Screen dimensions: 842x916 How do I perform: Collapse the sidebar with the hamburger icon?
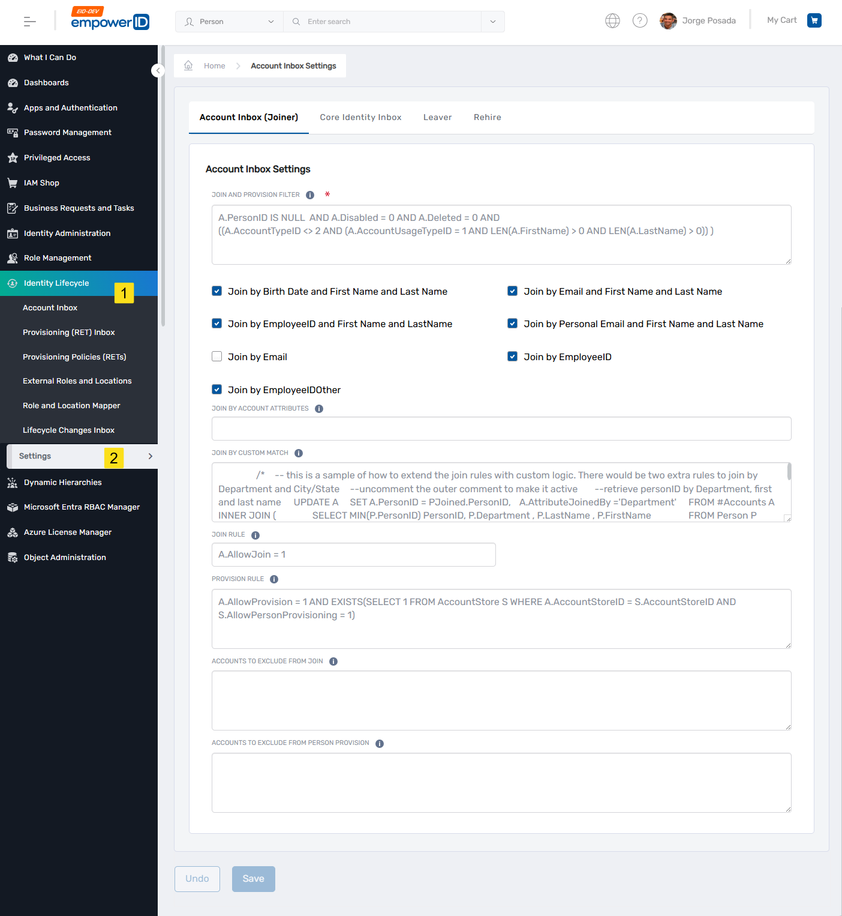tap(29, 21)
